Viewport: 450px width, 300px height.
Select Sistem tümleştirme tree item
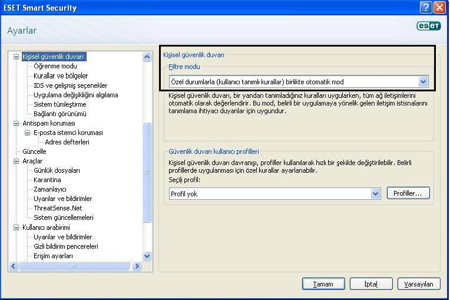[x=60, y=104]
